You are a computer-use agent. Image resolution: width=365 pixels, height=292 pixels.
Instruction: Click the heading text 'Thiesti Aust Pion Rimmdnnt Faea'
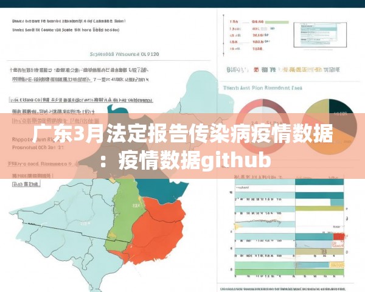tap(263, 88)
